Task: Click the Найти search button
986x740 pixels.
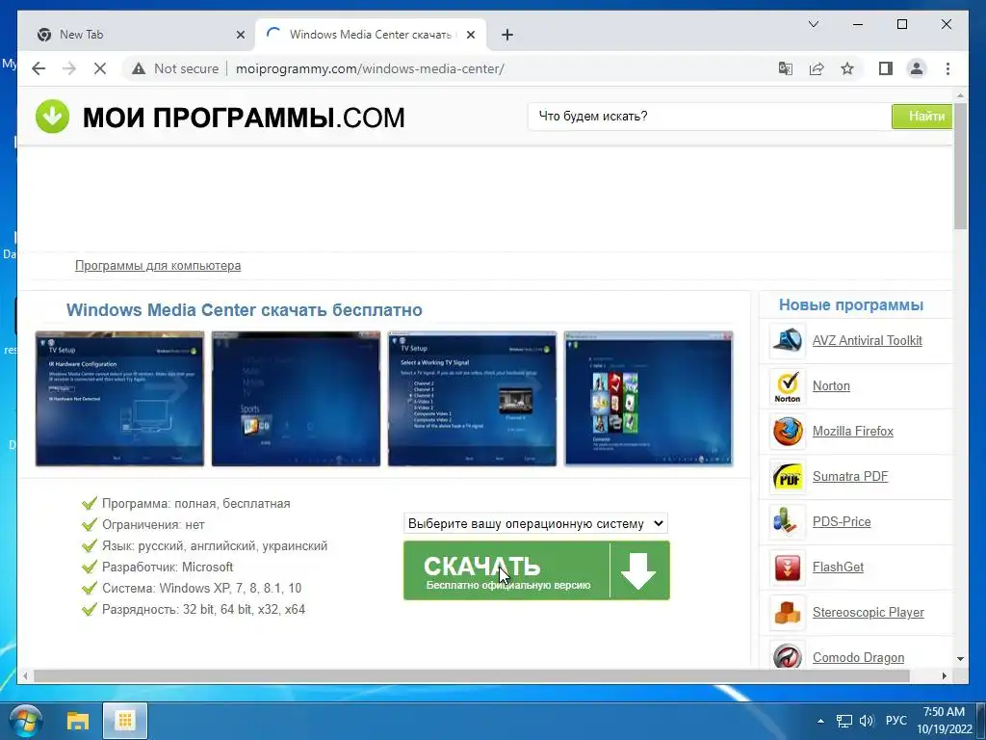Action: [x=921, y=117]
